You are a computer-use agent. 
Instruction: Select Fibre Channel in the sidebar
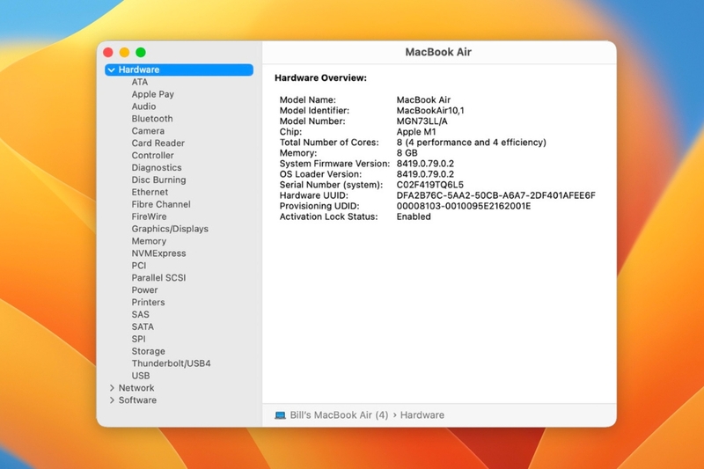point(161,204)
